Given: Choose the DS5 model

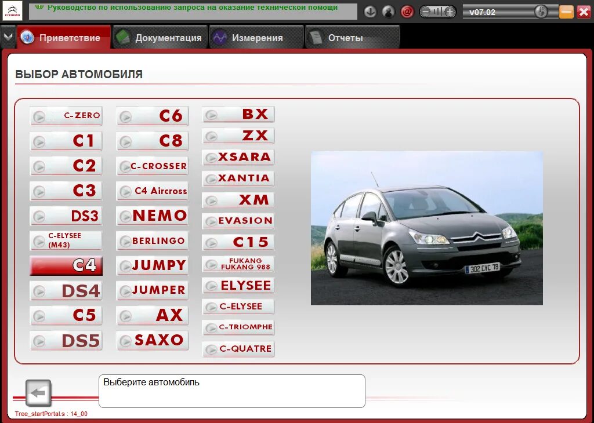Looking at the screenshot, I should [66, 341].
